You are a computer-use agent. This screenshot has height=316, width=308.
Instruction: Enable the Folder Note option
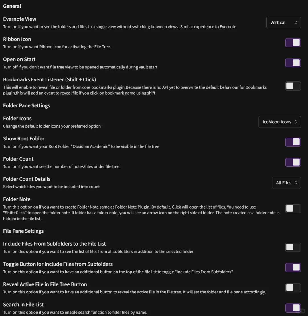click(x=293, y=209)
